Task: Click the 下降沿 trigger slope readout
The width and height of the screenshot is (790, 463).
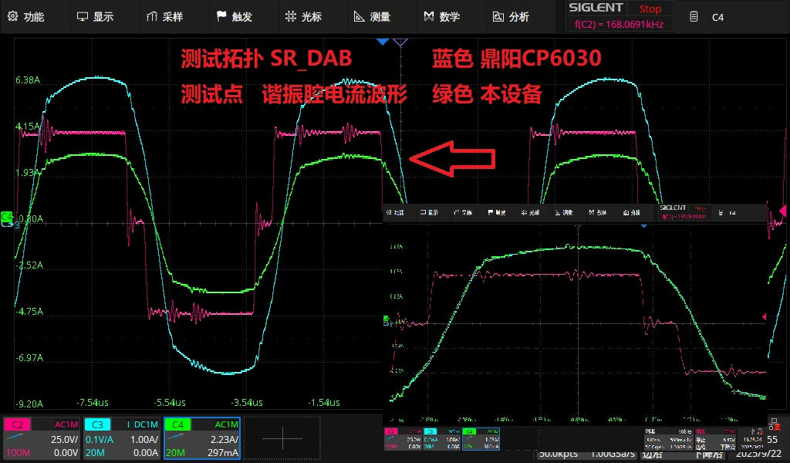Action: pos(710,455)
